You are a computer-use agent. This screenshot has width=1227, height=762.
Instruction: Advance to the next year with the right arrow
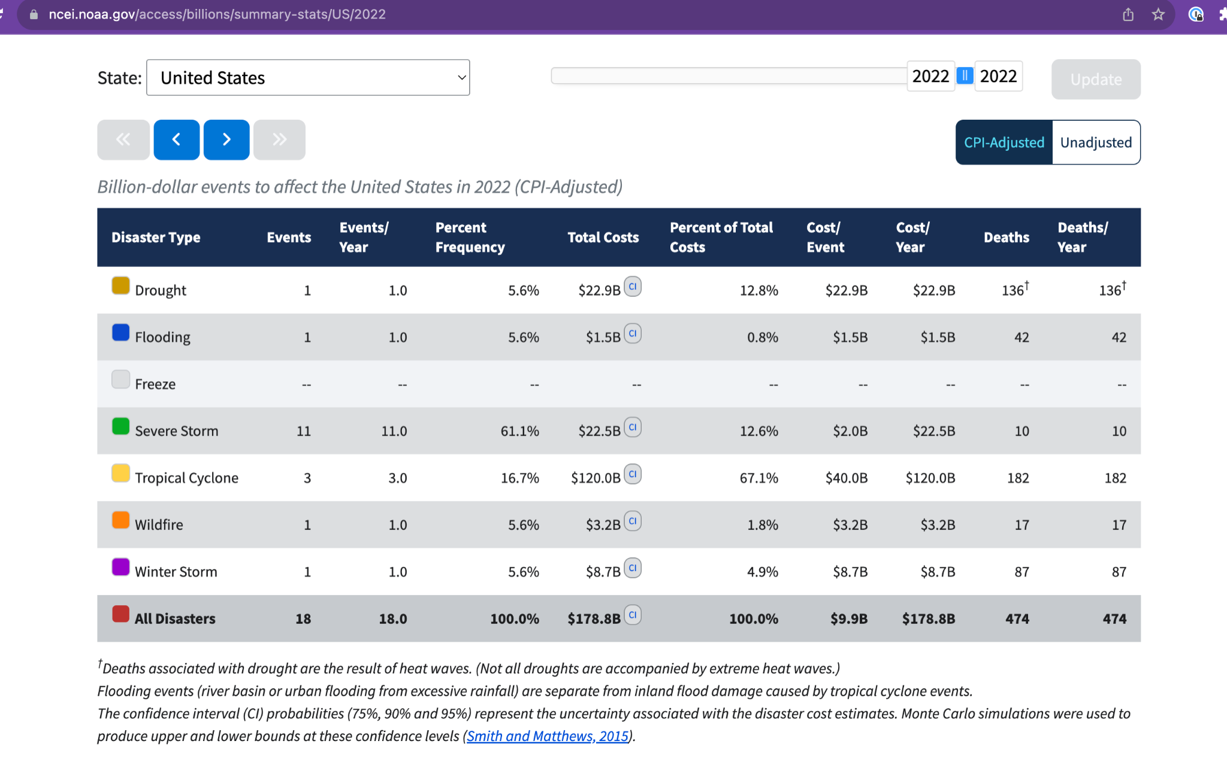226,139
